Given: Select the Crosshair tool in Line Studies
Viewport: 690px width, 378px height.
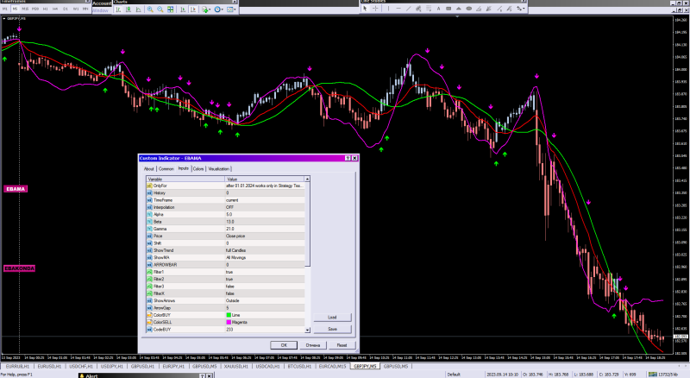Looking at the screenshot, I should (377, 9).
